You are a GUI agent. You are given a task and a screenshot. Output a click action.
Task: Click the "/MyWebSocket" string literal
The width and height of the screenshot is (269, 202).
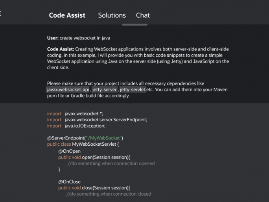103,138
